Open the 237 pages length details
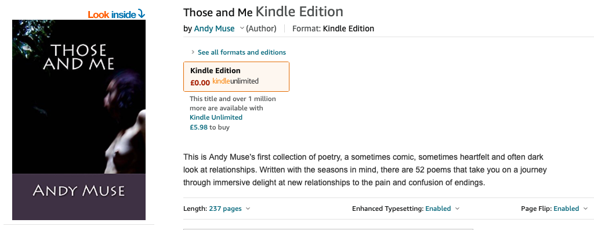 (x=225, y=209)
